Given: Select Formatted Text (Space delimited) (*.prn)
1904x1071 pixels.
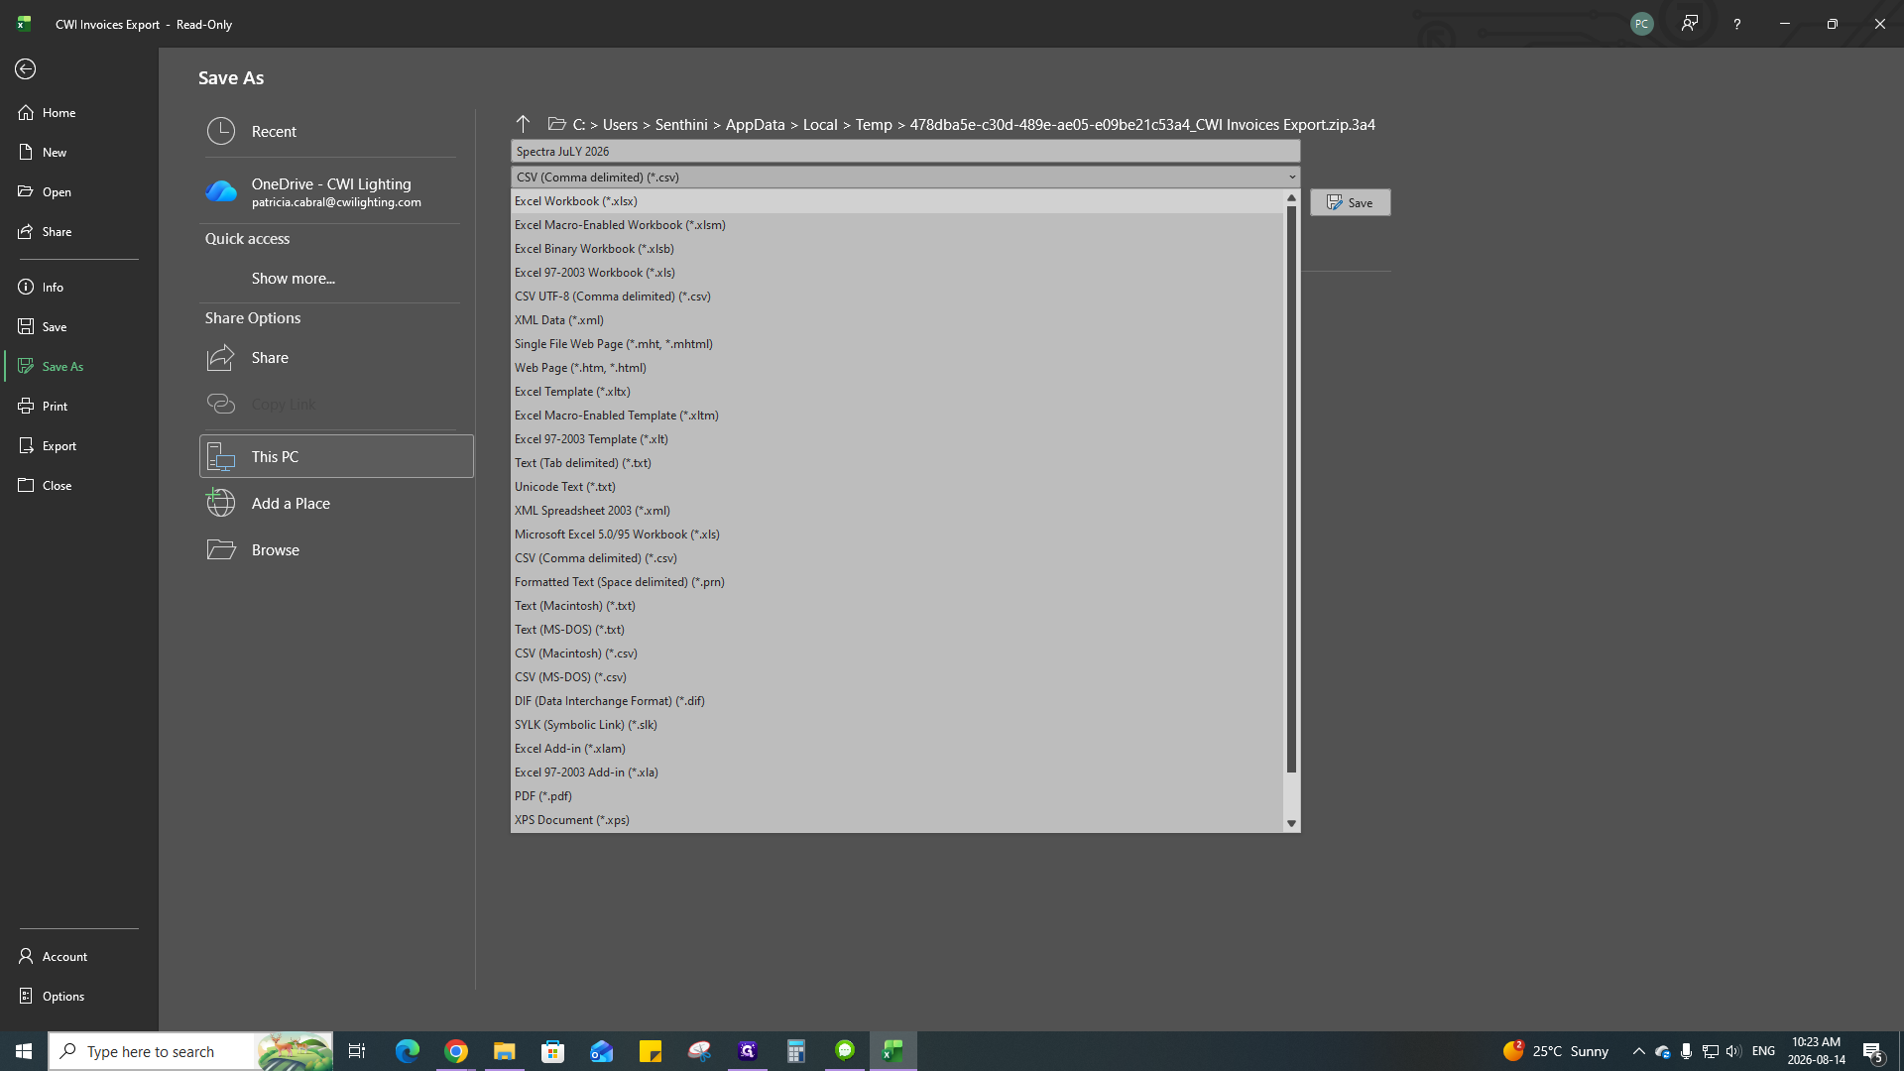Looking at the screenshot, I should coord(897,582).
